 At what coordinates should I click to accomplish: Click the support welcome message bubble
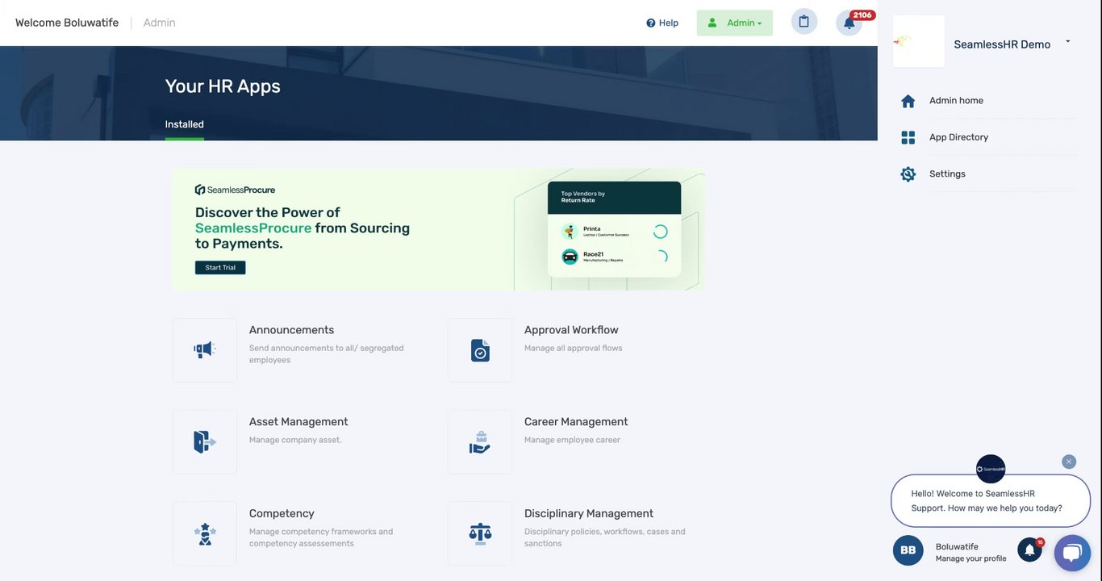pyautogui.click(x=991, y=501)
